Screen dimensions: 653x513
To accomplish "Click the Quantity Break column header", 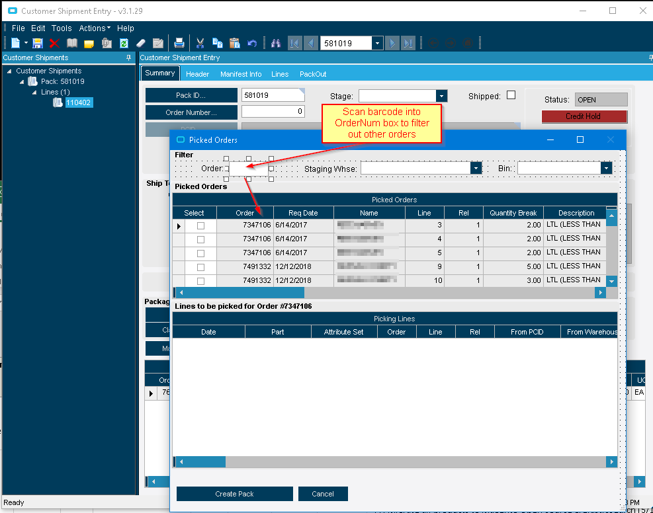I will click(513, 213).
